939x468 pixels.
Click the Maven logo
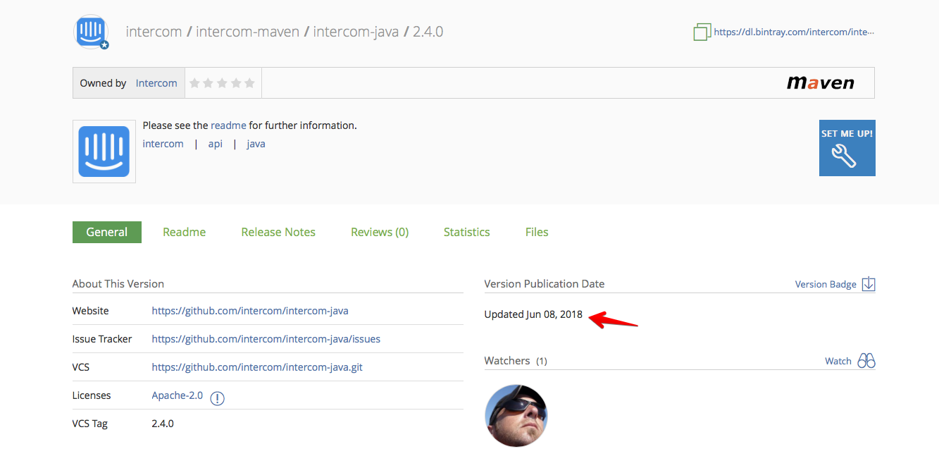820,83
